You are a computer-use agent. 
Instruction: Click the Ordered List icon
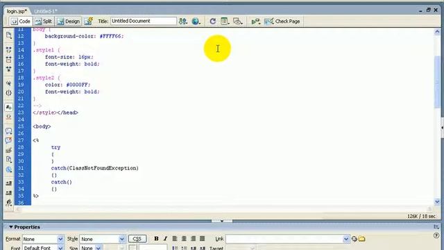[184, 248]
